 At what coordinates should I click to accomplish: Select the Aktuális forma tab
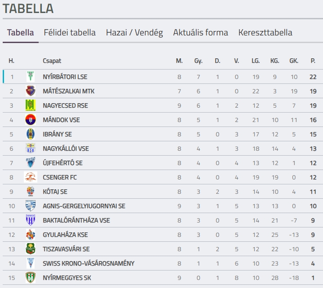pos(200,32)
